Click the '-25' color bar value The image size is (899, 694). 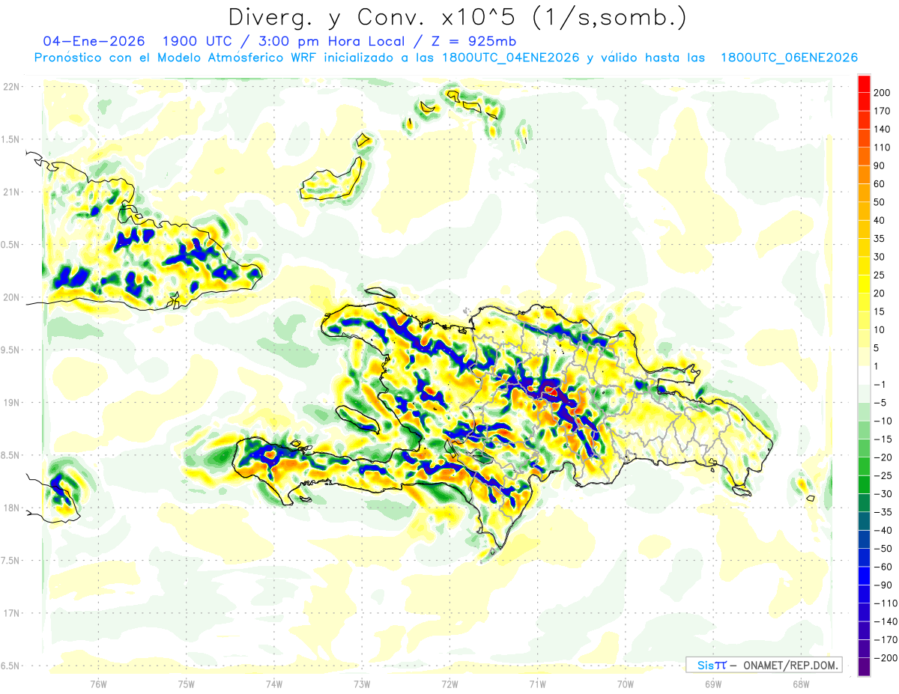point(883,475)
